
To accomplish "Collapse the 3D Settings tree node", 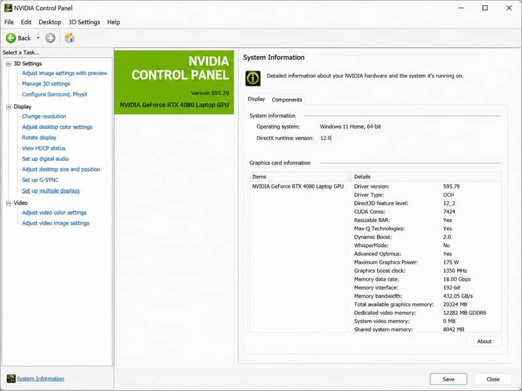I will [8, 64].
